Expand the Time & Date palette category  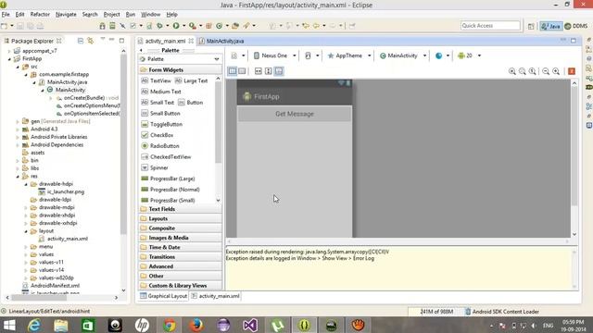tap(181, 247)
